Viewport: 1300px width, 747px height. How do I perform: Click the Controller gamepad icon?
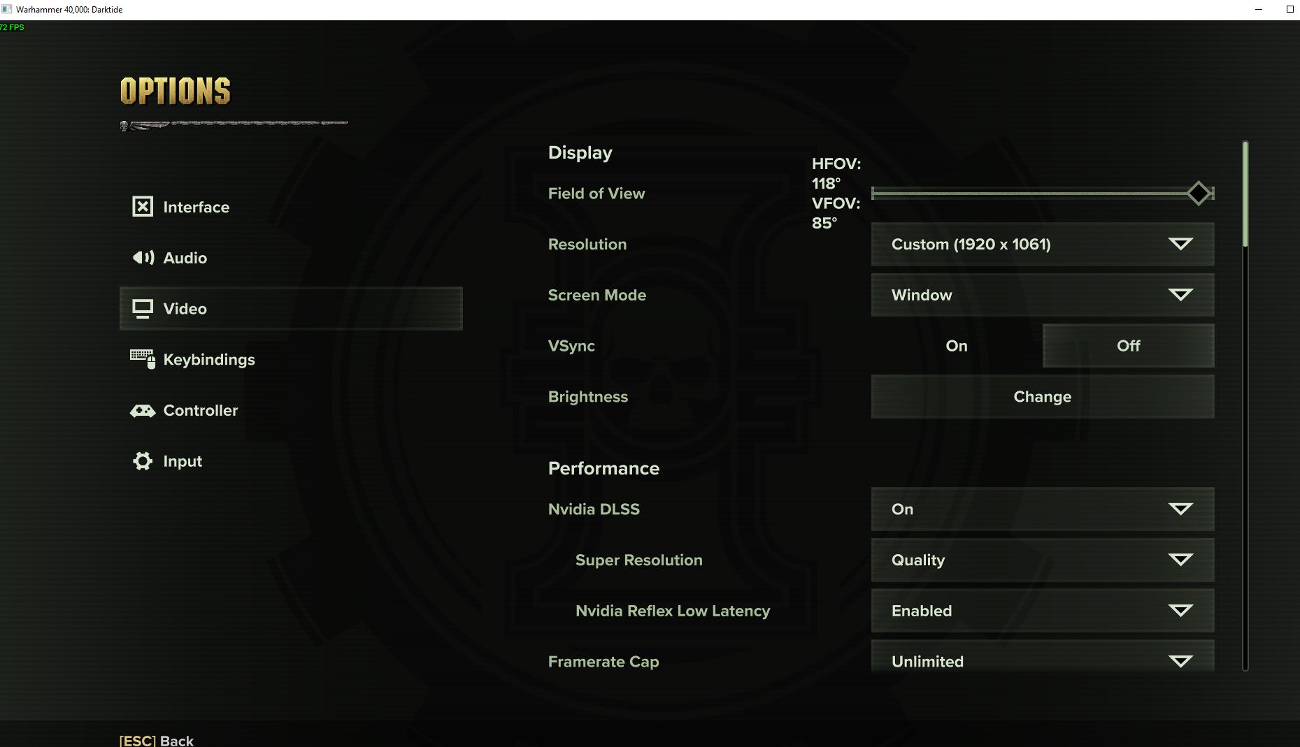[x=143, y=411]
